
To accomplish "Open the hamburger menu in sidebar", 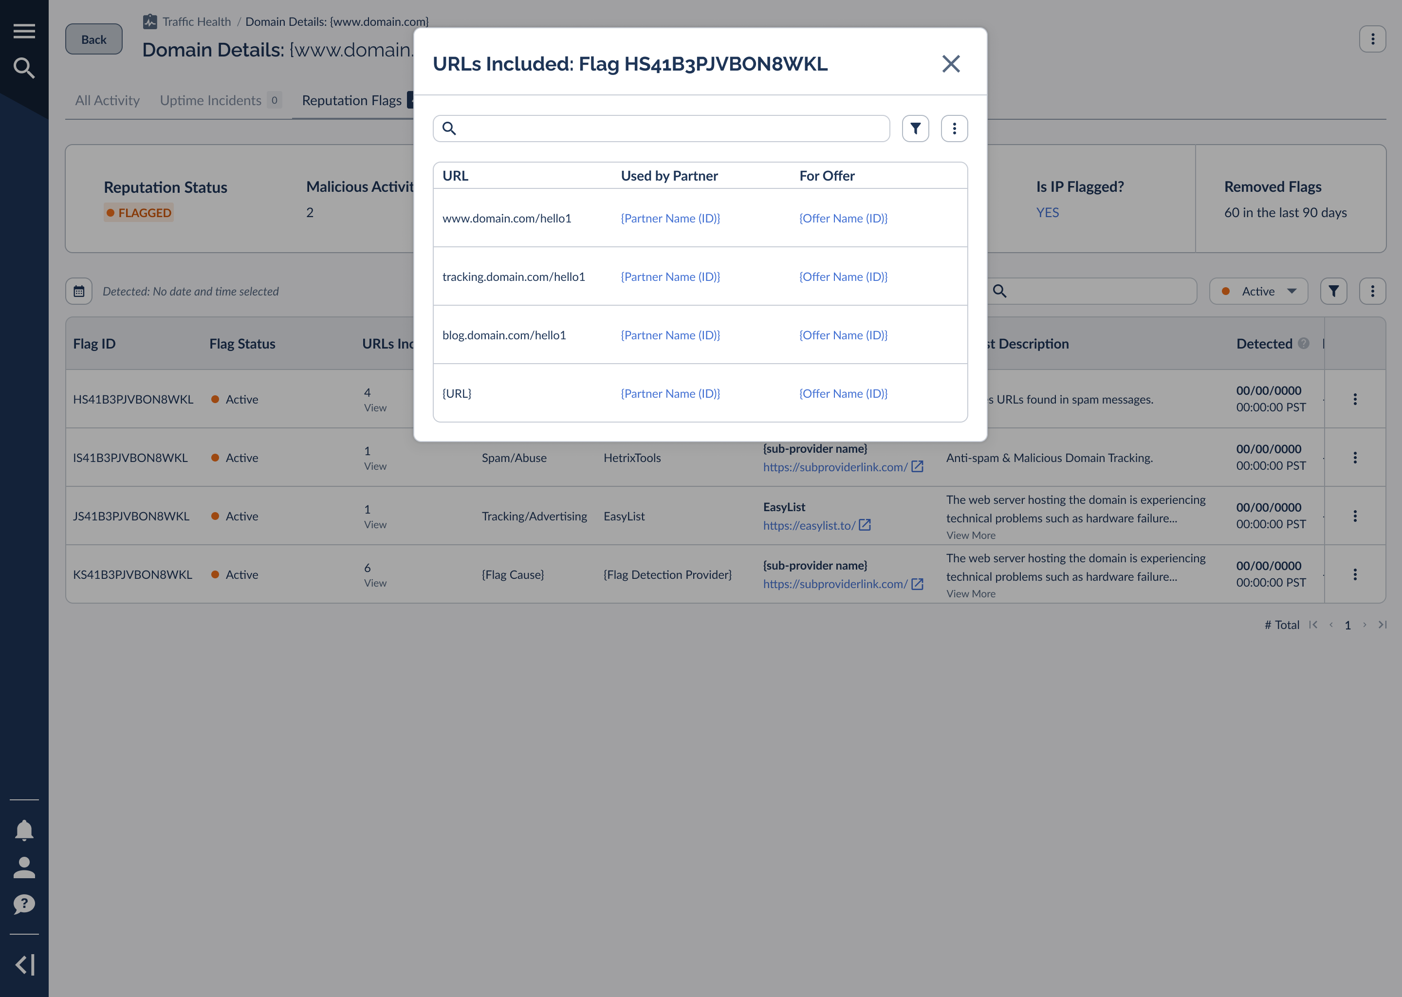I will click(24, 31).
